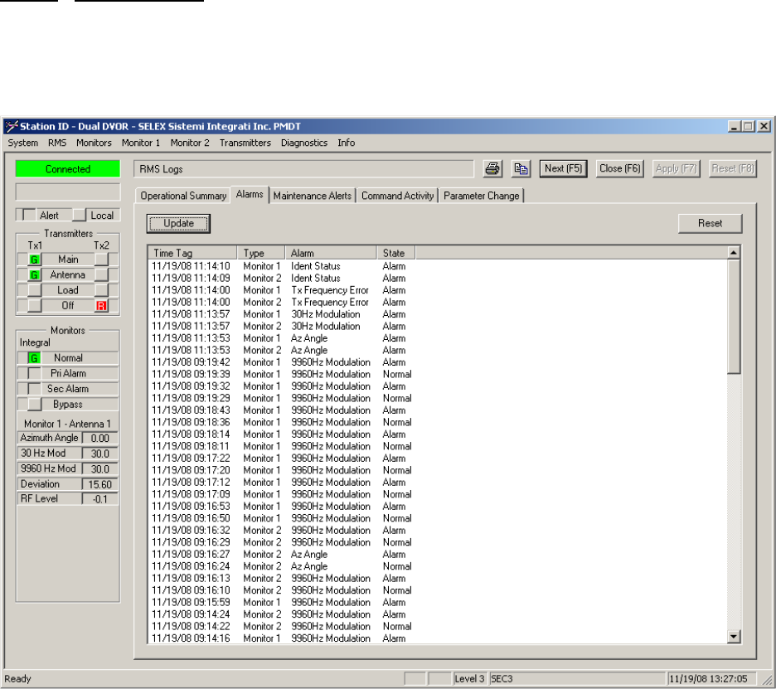This screenshot has height=689, width=776.
Task: Click the Bypass indicator box
Action: 34,404
